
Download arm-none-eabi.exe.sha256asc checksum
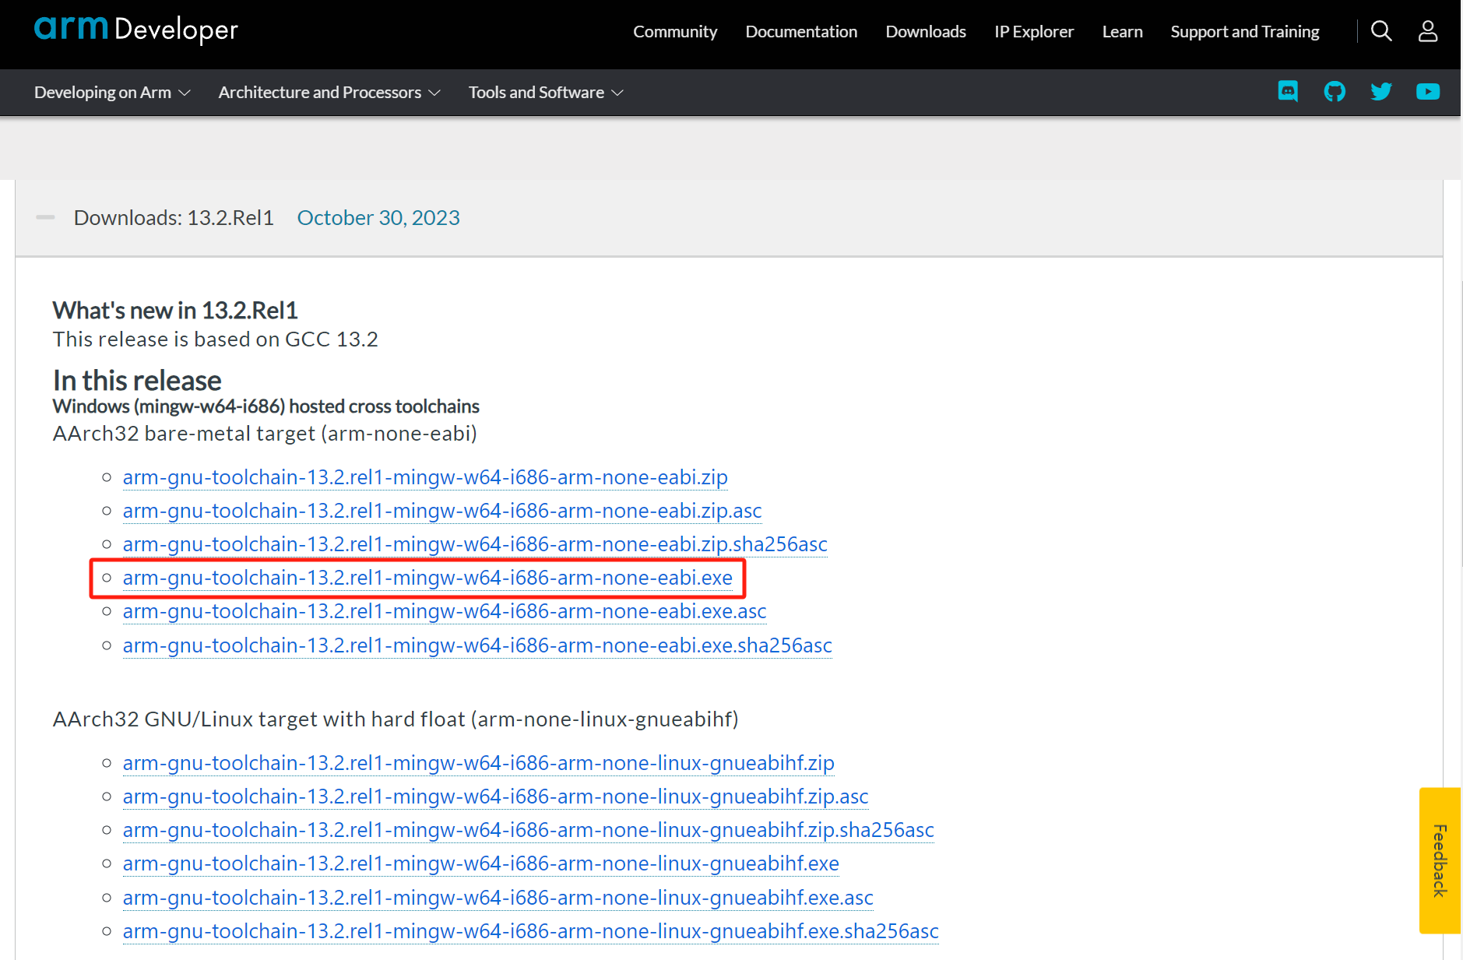tap(477, 645)
